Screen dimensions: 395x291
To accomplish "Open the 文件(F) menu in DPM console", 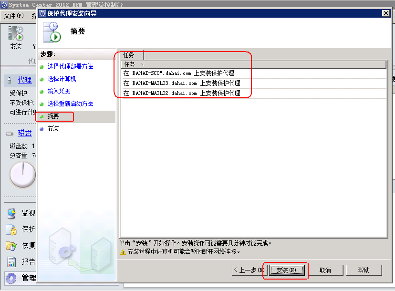I will pyautogui.click(x=14, y=16).
